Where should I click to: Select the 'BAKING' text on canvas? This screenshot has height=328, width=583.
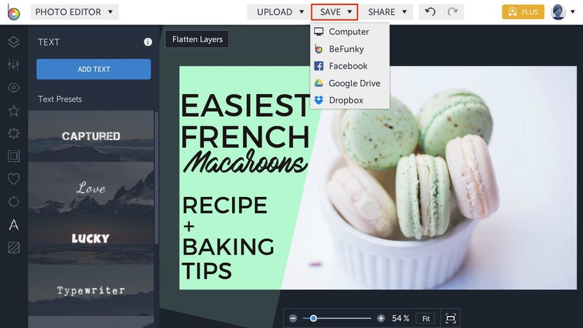[228, 247]
